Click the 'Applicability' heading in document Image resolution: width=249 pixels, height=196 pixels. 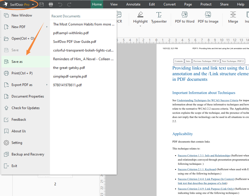[183, 134]
